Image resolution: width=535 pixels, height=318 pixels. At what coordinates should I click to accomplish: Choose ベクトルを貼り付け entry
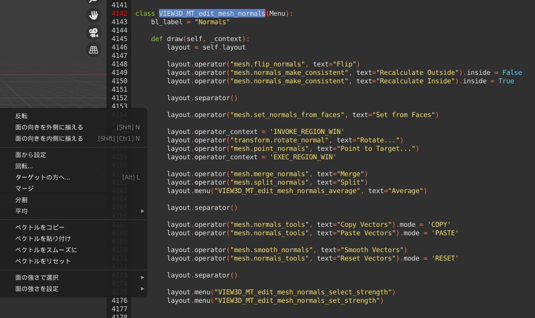pyautogui.click(x=73, y=239)
